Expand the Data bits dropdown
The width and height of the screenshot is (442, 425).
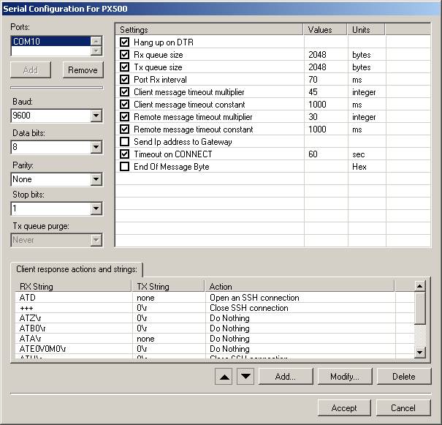tap(96, 147)
